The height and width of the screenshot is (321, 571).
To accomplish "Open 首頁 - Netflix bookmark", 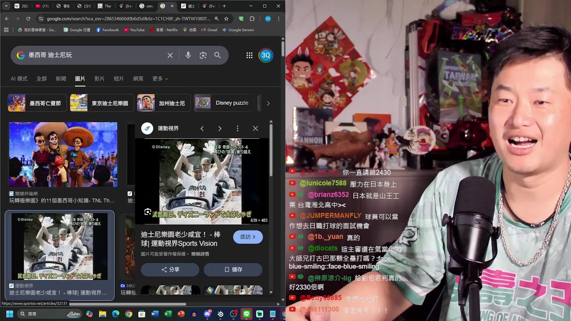I will click(164, 30).
